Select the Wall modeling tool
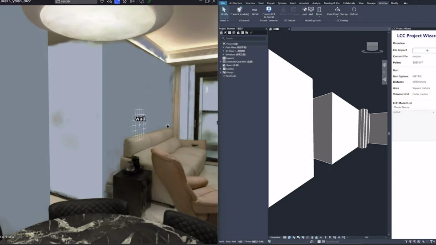 click(x=311, y=11)
